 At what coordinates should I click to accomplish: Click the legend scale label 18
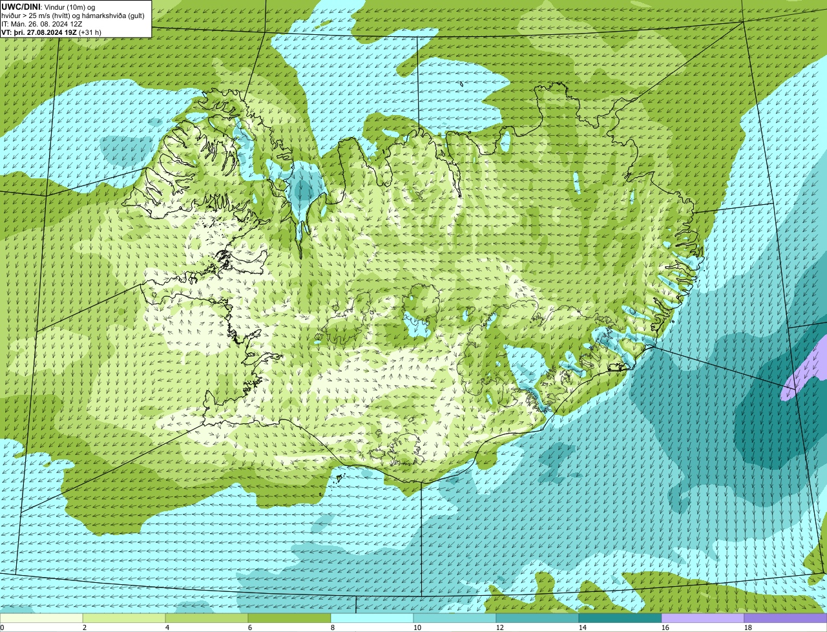coord(748,627)
